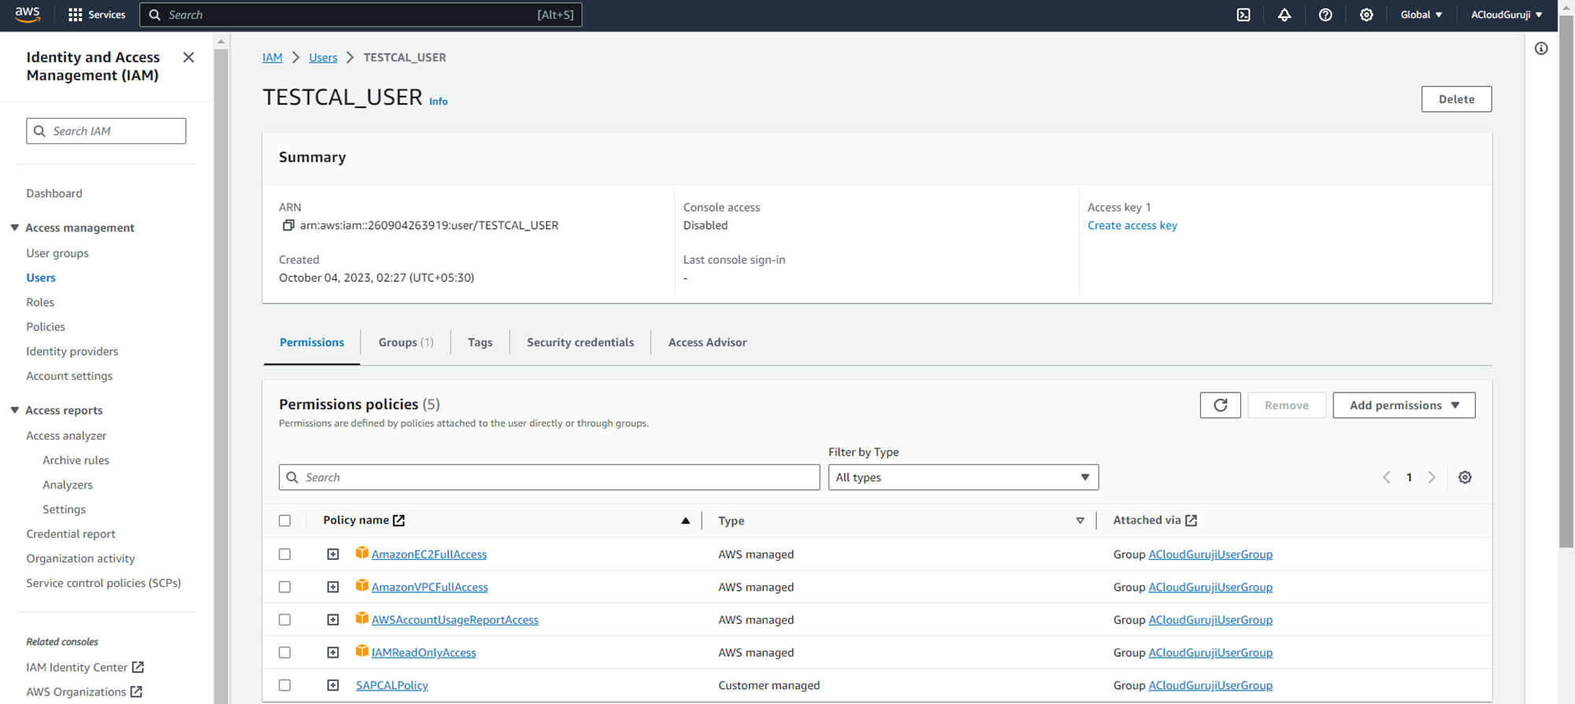The image size is (1575, 704).
Task: Check the AmazonEC2FullAccess policy checkbox
Action: pyautogui.click(x=285, y=555)
